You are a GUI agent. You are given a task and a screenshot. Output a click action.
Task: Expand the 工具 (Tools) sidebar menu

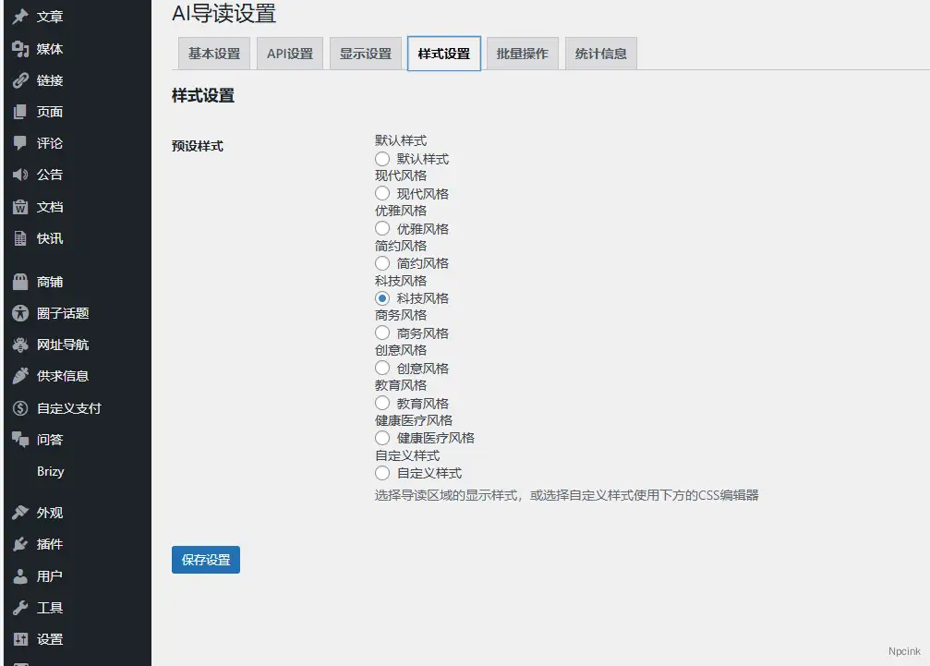point(46,607)
